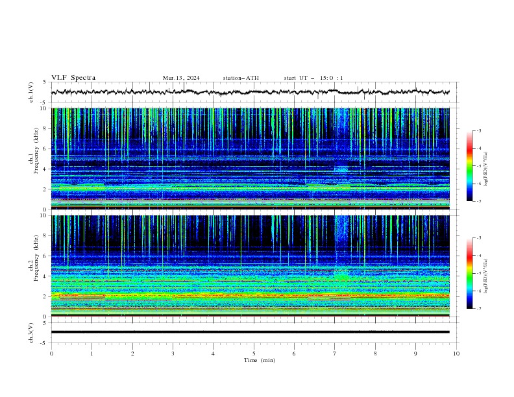
Task: Click the "-3" tick on ch.1 color bar
Action: [x=479, y=130]
